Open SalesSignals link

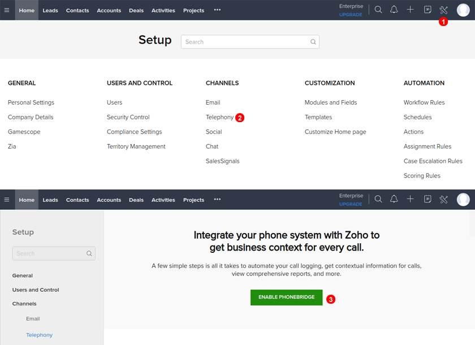[x=223, y=161]
